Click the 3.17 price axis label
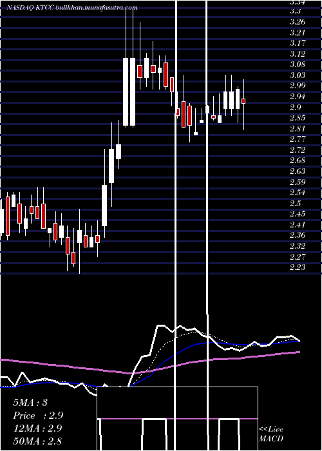 point(298,43)
